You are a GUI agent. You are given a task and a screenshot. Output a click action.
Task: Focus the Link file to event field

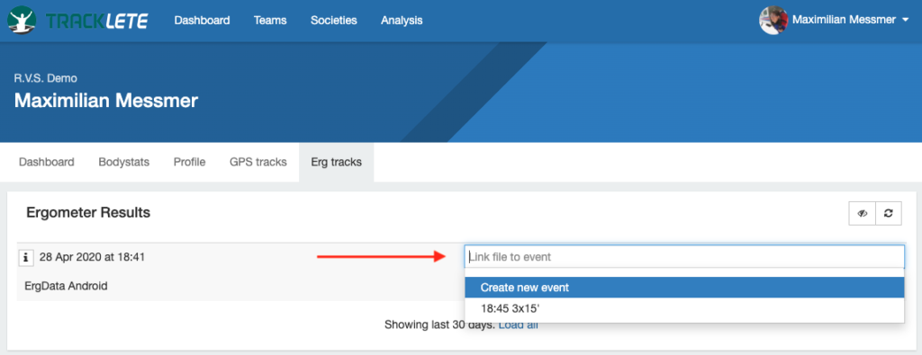tap(684, 256)
